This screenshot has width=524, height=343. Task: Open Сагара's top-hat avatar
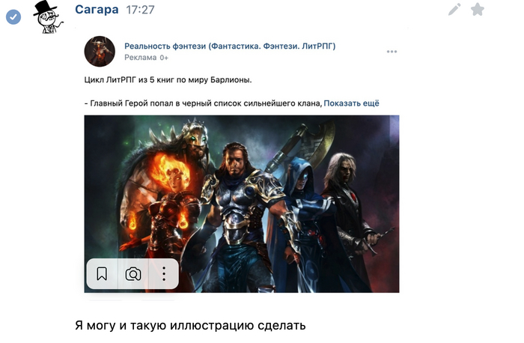pos(48,16)
